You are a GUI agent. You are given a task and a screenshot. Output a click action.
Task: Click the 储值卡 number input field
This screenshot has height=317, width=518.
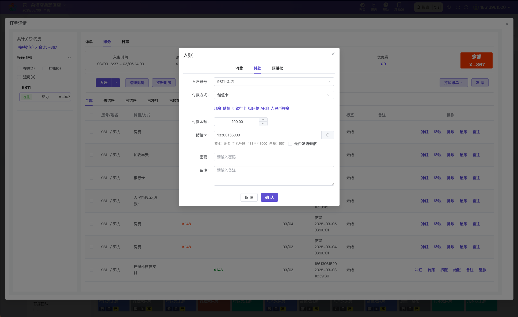(268, 135)
